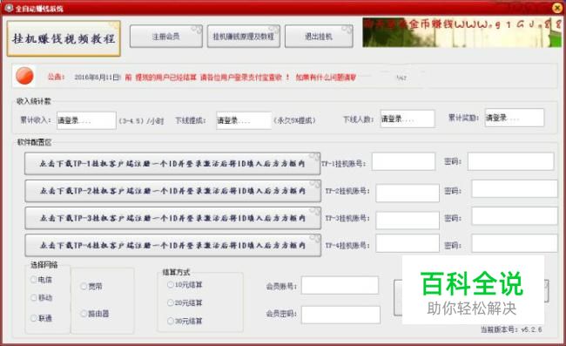Choose the 路由器 radio option
Screen dimensions: 566x346
[x=84, y=314]
